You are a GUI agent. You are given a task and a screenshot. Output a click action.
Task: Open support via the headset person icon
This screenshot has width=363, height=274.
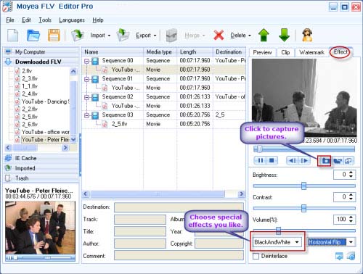(307, 36)
